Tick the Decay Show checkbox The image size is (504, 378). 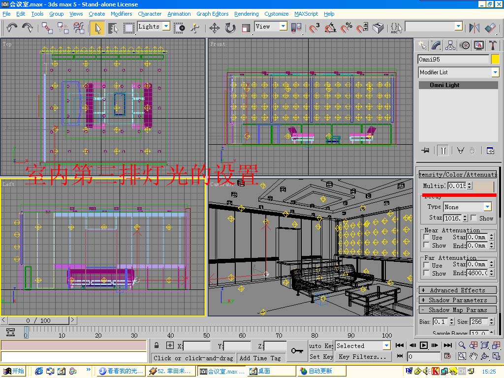(x=473, y=218)
